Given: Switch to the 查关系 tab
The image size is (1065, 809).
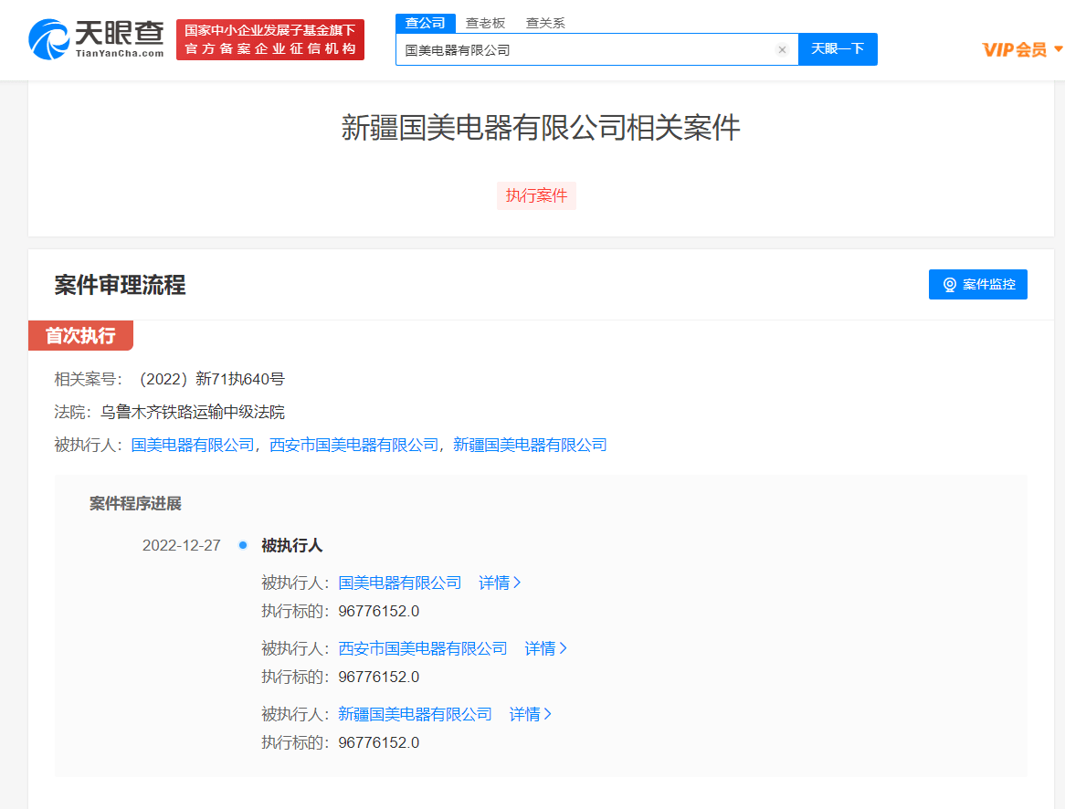Looking at the screenshot, I should [x=545, y=23].
